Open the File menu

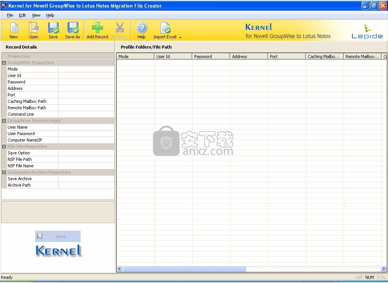pos(10,15)
